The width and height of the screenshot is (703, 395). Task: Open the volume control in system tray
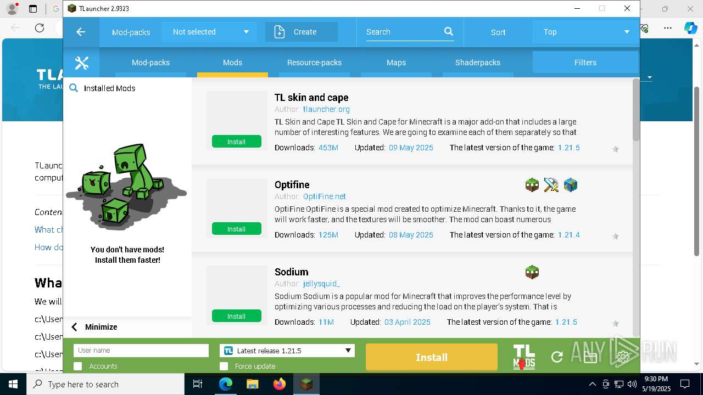coord(632,384)
